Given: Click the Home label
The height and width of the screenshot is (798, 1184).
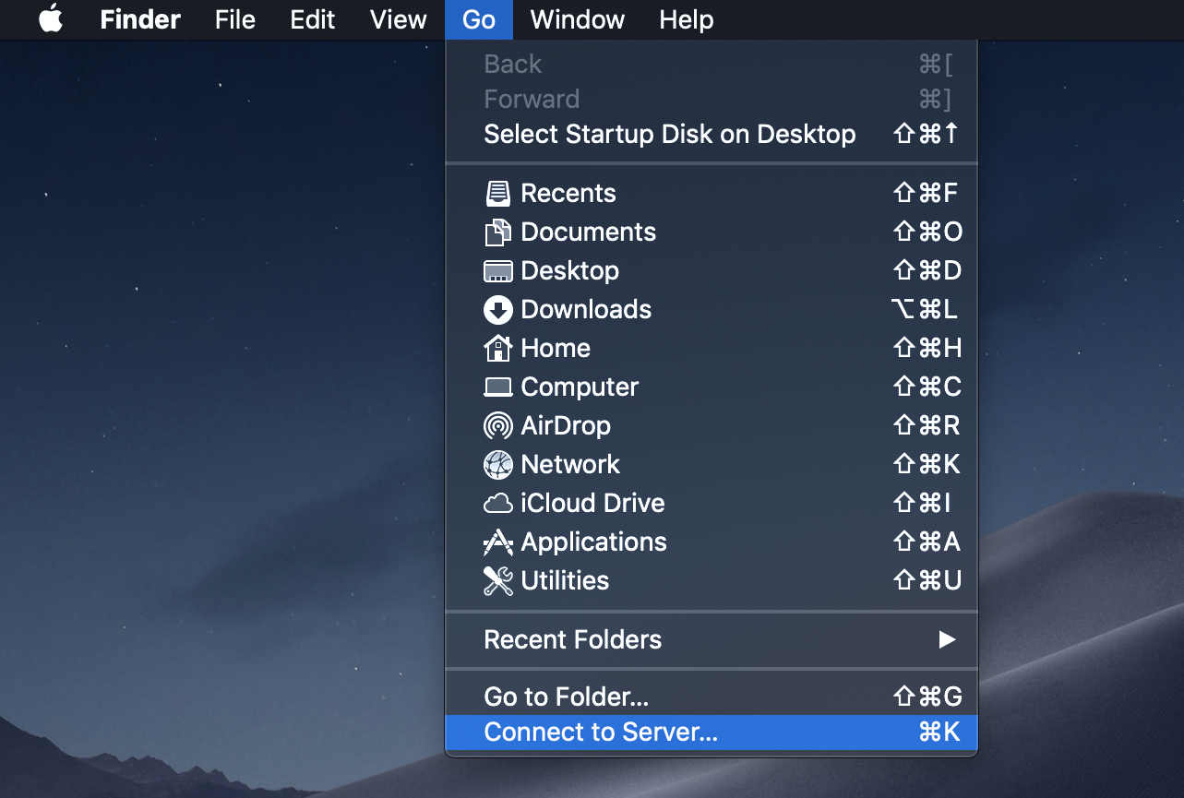Looking at the screenshot, I should click(x=556, y=348).
